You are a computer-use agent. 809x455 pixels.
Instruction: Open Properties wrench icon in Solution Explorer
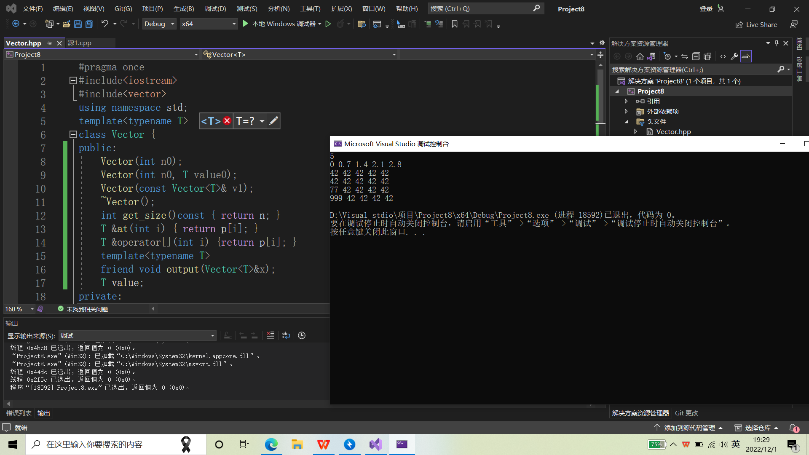pyautogui.click(x=734, y=56)
